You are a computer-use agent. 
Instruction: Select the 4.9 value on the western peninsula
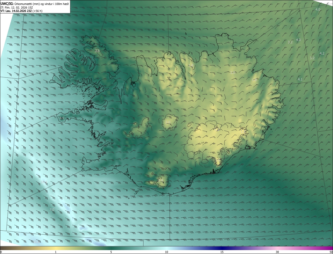62,118
